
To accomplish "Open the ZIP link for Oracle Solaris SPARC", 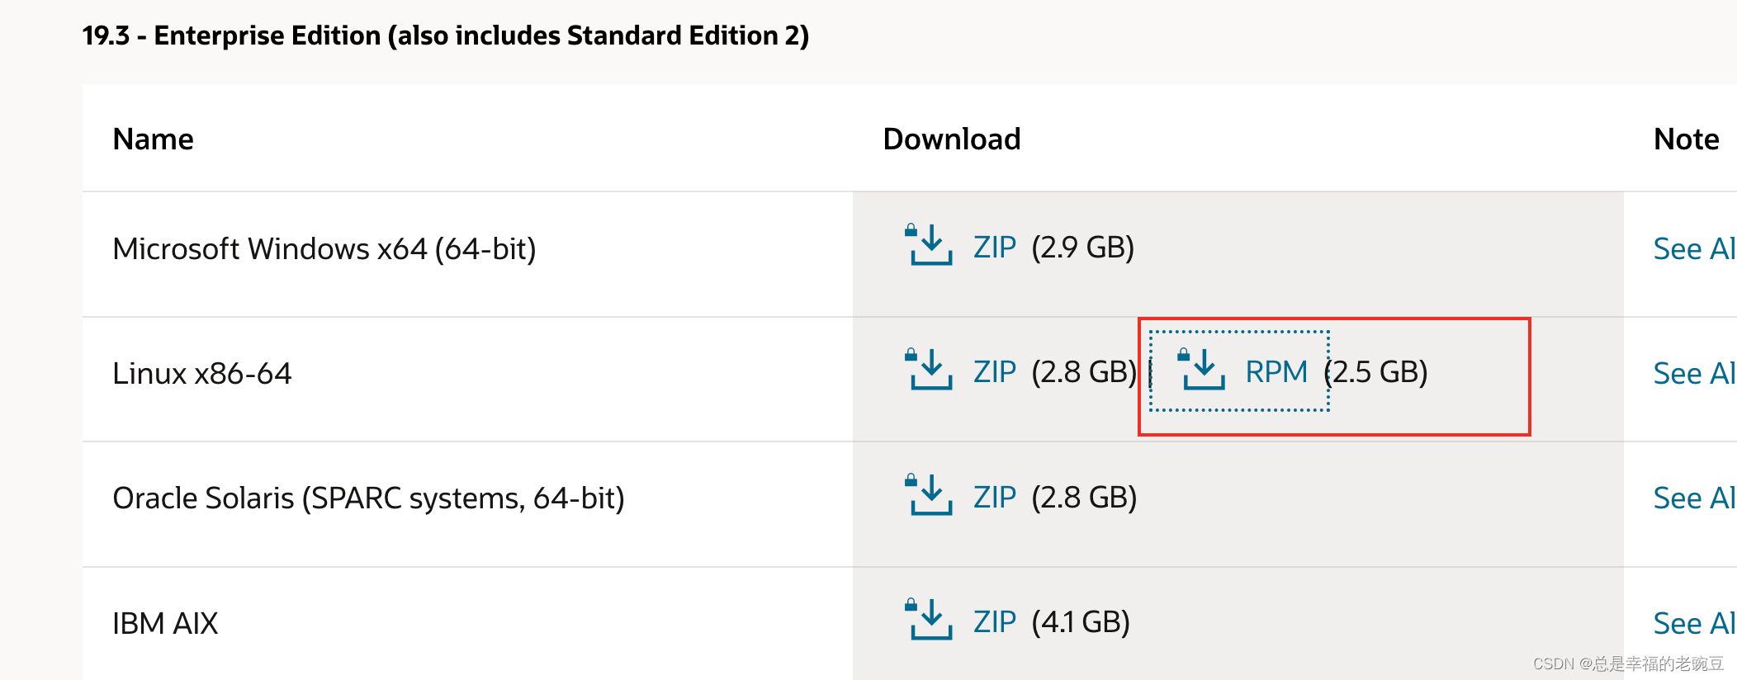I will [994, 498].
